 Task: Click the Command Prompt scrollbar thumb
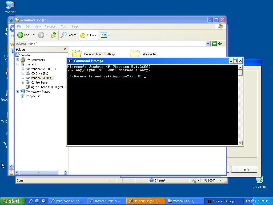point(240,72)
